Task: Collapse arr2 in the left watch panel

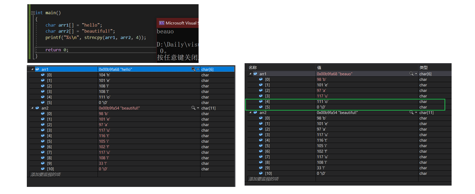Action: pyautogui.click(x=32, y=108)
